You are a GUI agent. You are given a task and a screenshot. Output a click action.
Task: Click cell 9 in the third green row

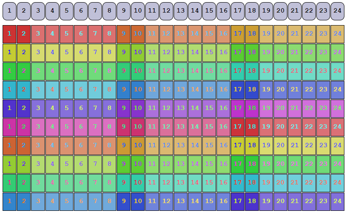(x=124, y=71)
